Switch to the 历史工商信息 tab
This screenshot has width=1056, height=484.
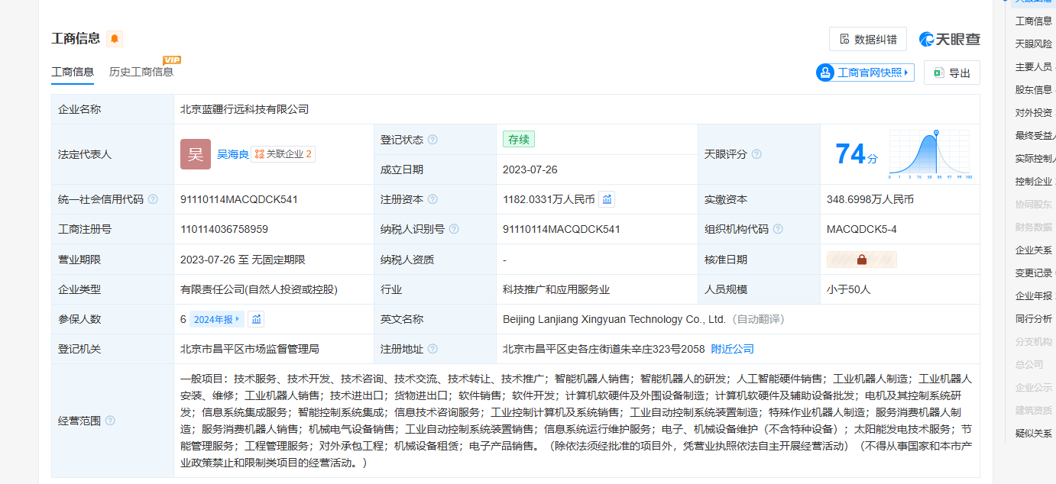coord(141,72)
